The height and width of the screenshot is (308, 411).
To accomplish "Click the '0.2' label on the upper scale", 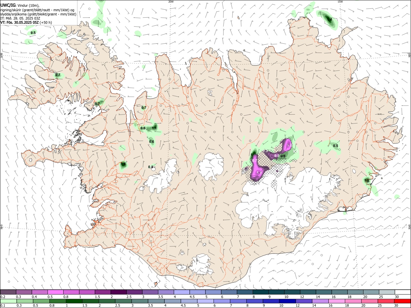I will tap(3, 297).
